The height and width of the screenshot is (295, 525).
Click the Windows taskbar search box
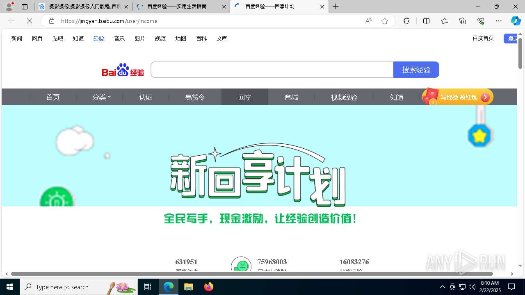coord(78,287)
